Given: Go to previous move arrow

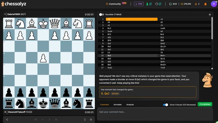Looking at the screenshot, I should 43,119.
